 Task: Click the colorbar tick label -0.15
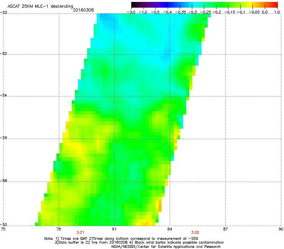[230, 12]
